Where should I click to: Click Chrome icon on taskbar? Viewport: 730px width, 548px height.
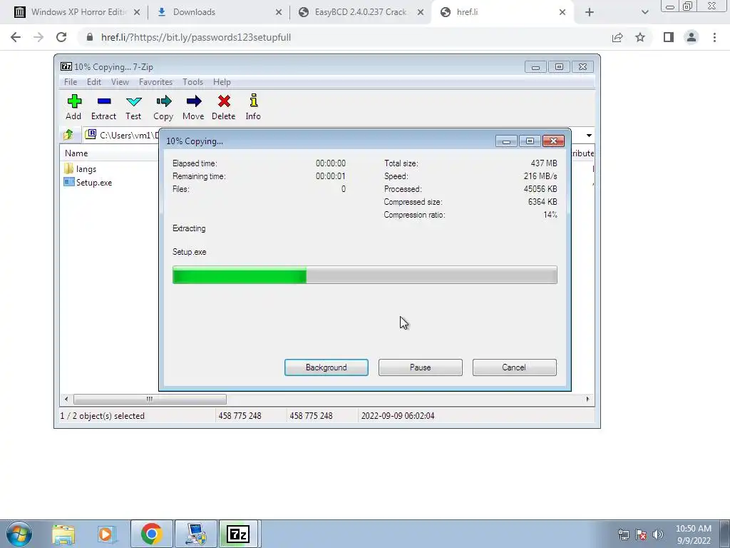click(151, 534)
